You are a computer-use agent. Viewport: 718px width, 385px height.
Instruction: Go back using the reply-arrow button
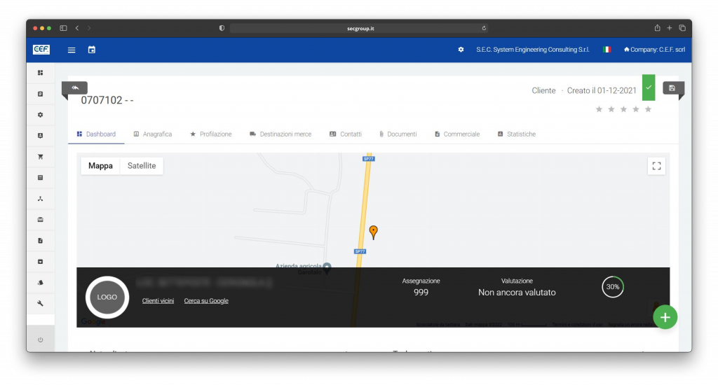click(x=75, y=87)
